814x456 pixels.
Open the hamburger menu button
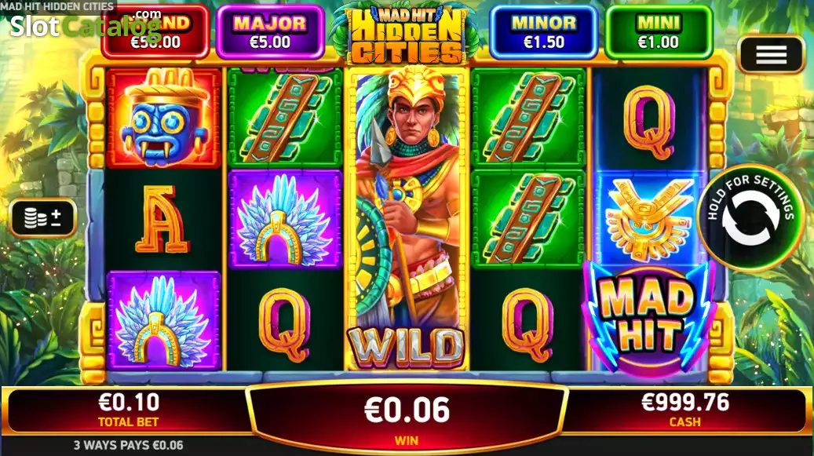771,54
